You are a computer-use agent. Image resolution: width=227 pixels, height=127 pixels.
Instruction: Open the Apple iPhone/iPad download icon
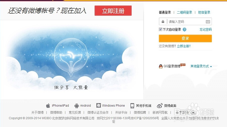[x=48, y=106]
